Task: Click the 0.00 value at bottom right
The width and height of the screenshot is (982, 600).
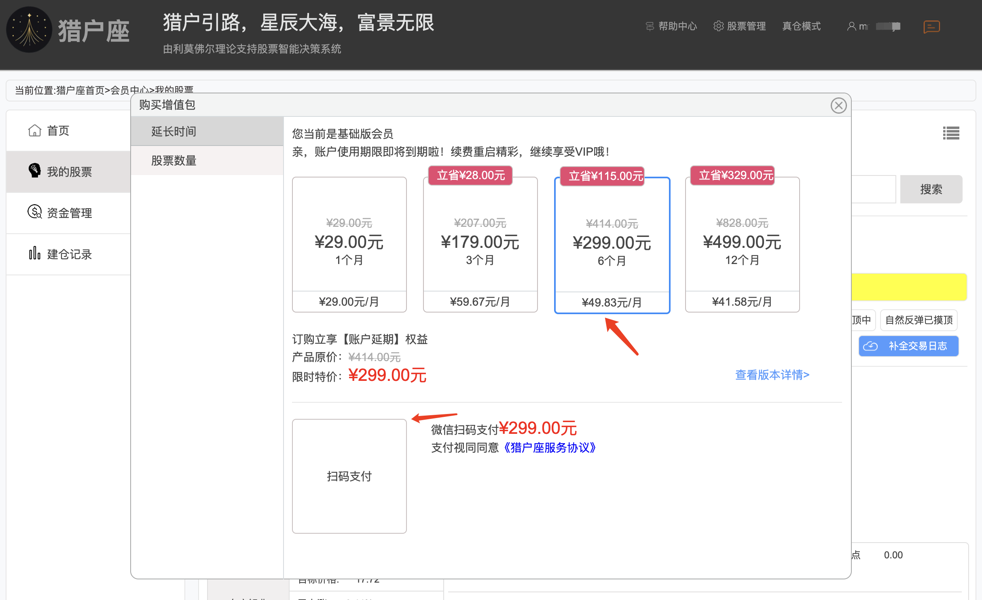Action: pos(893,555)
